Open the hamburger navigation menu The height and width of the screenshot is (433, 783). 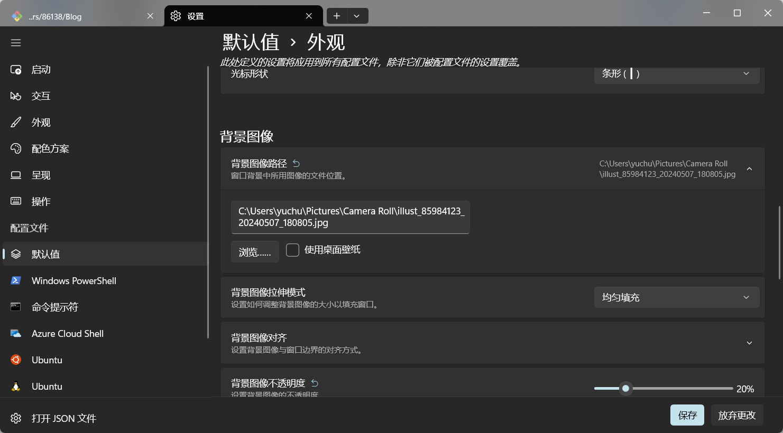point(16,43)
